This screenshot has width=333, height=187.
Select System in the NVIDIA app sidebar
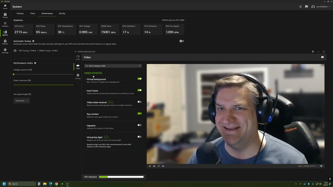coord(5,33)
